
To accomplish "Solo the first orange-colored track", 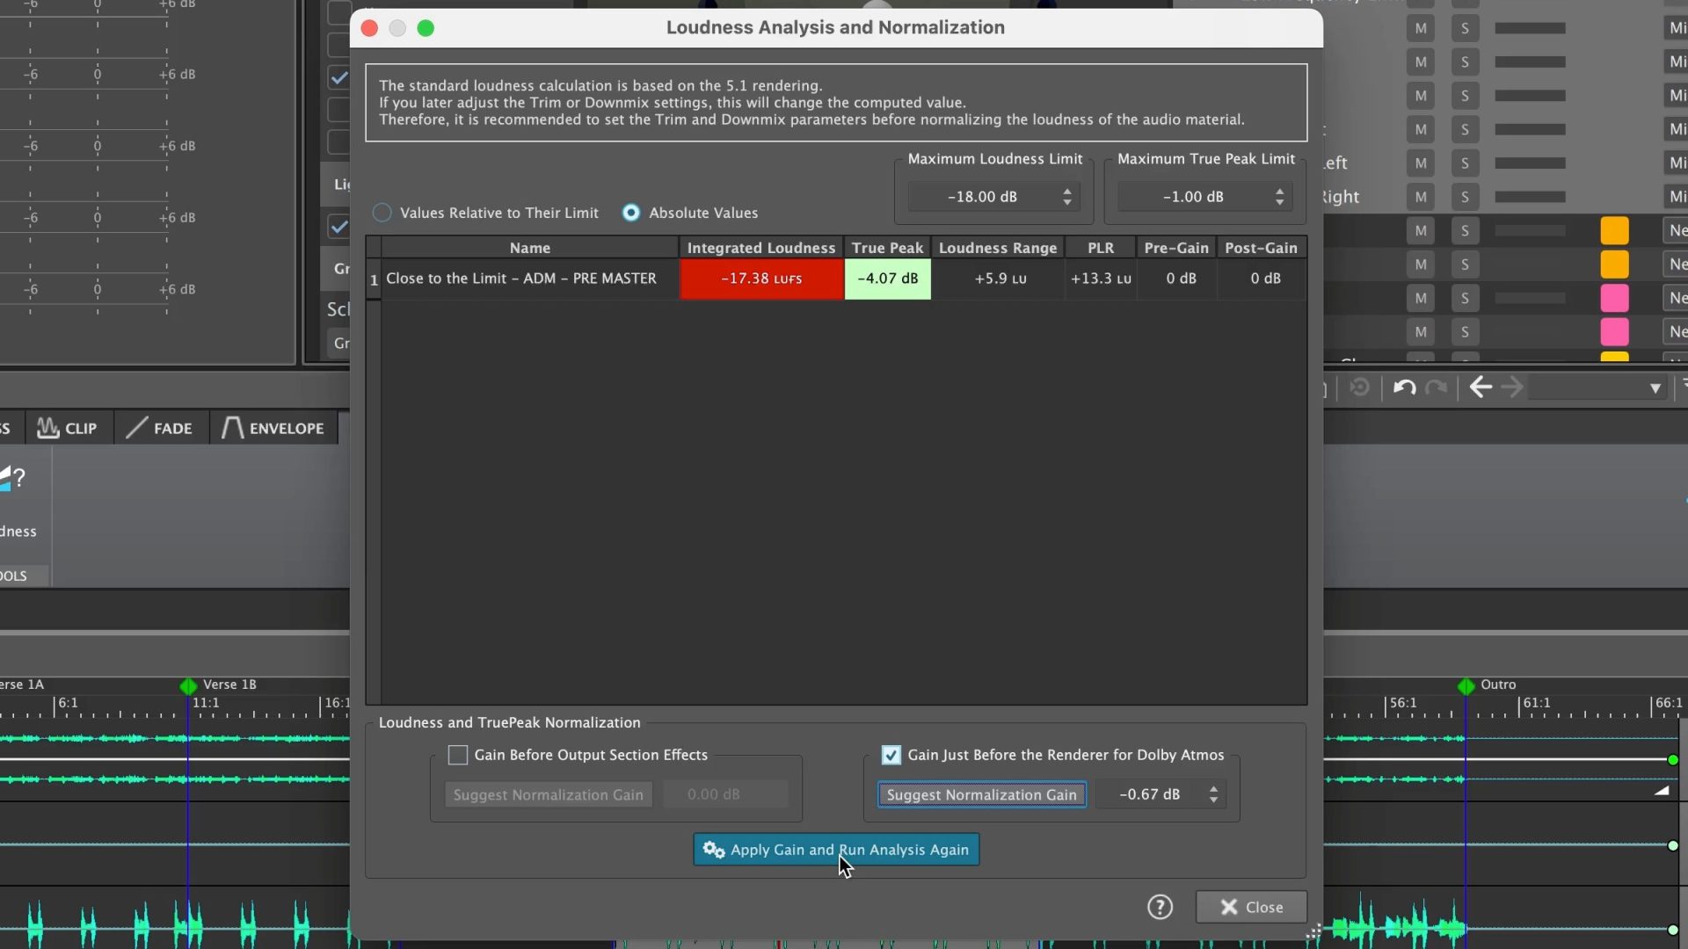I will pos(1465,230).
